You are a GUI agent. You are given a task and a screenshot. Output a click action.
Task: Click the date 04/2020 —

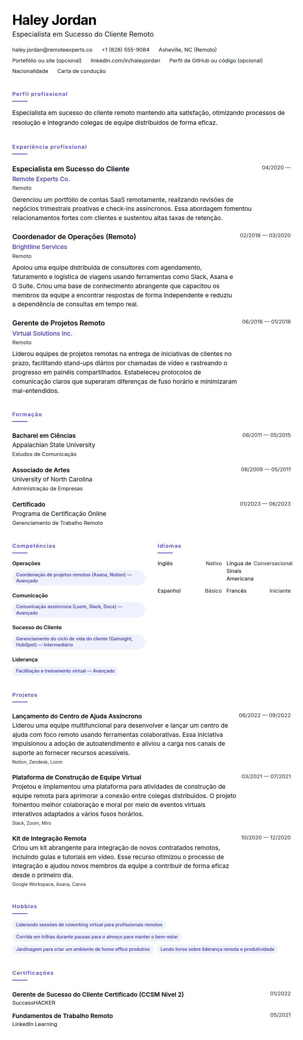click(x=276, y=167)
